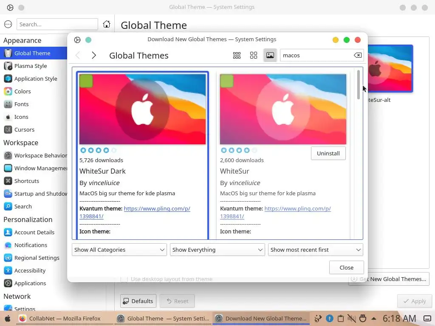Switch to CollabNet Firefox taskbar entry
This screenshot has width=435, height=326.
coord(65,318)
